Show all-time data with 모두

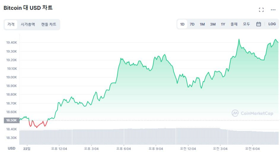tap(246, 24)
